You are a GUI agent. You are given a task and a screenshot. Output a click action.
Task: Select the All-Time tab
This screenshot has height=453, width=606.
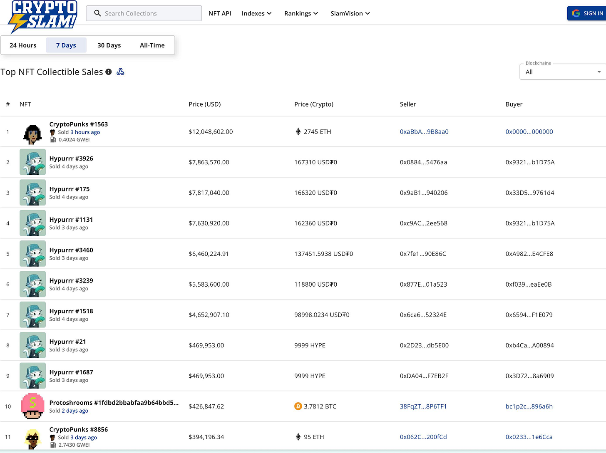[x=152, y=45]
